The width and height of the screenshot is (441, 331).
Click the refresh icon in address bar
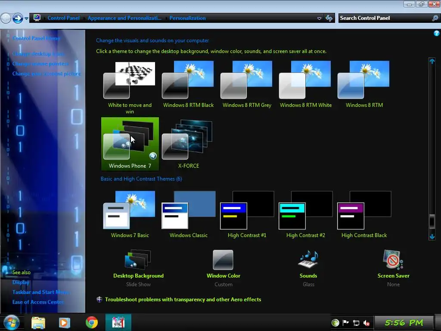pyautogui.click(x=329, y=18)
